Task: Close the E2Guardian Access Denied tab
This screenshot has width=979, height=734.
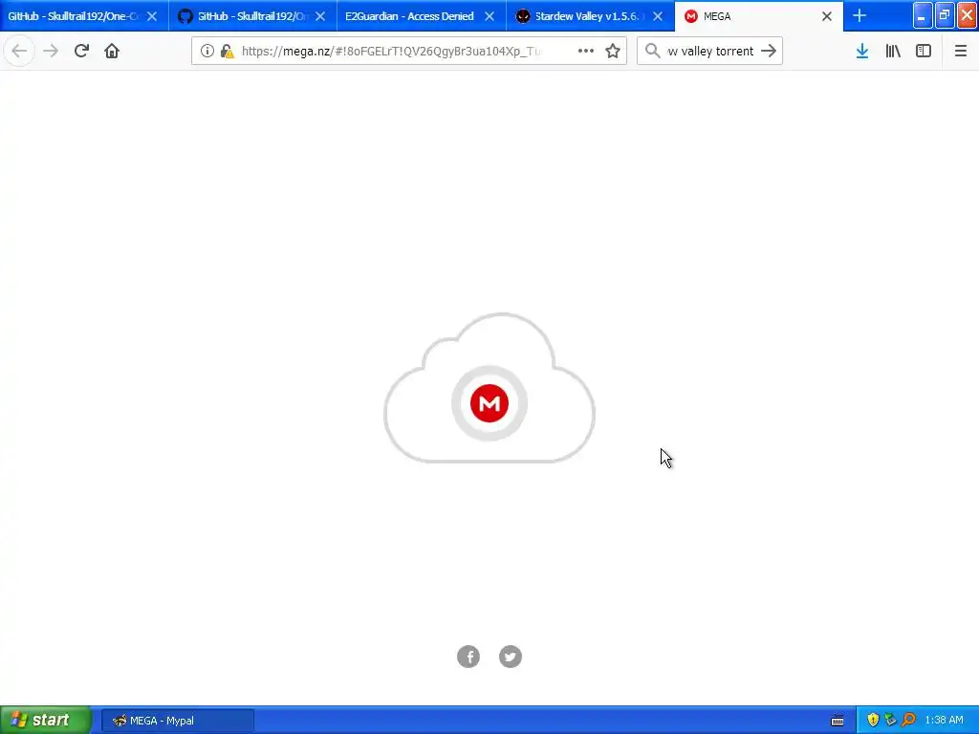Action: [x=489, y=16]
